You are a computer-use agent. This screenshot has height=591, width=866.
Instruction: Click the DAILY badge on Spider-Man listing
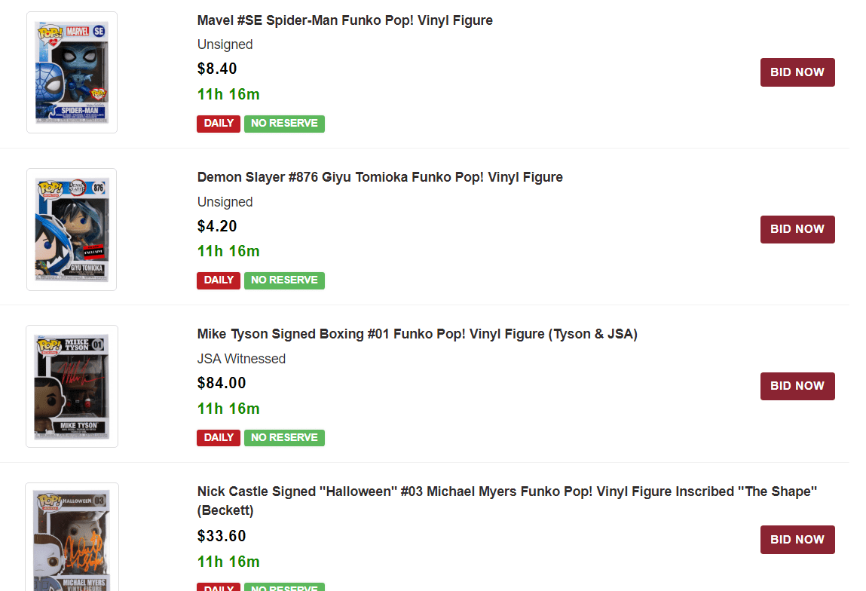(218, 123)
